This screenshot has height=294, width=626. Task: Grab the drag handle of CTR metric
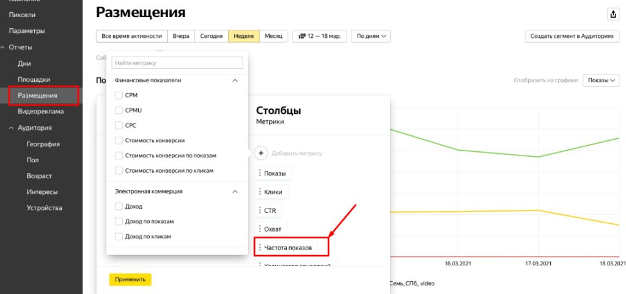tap(259, 210)
